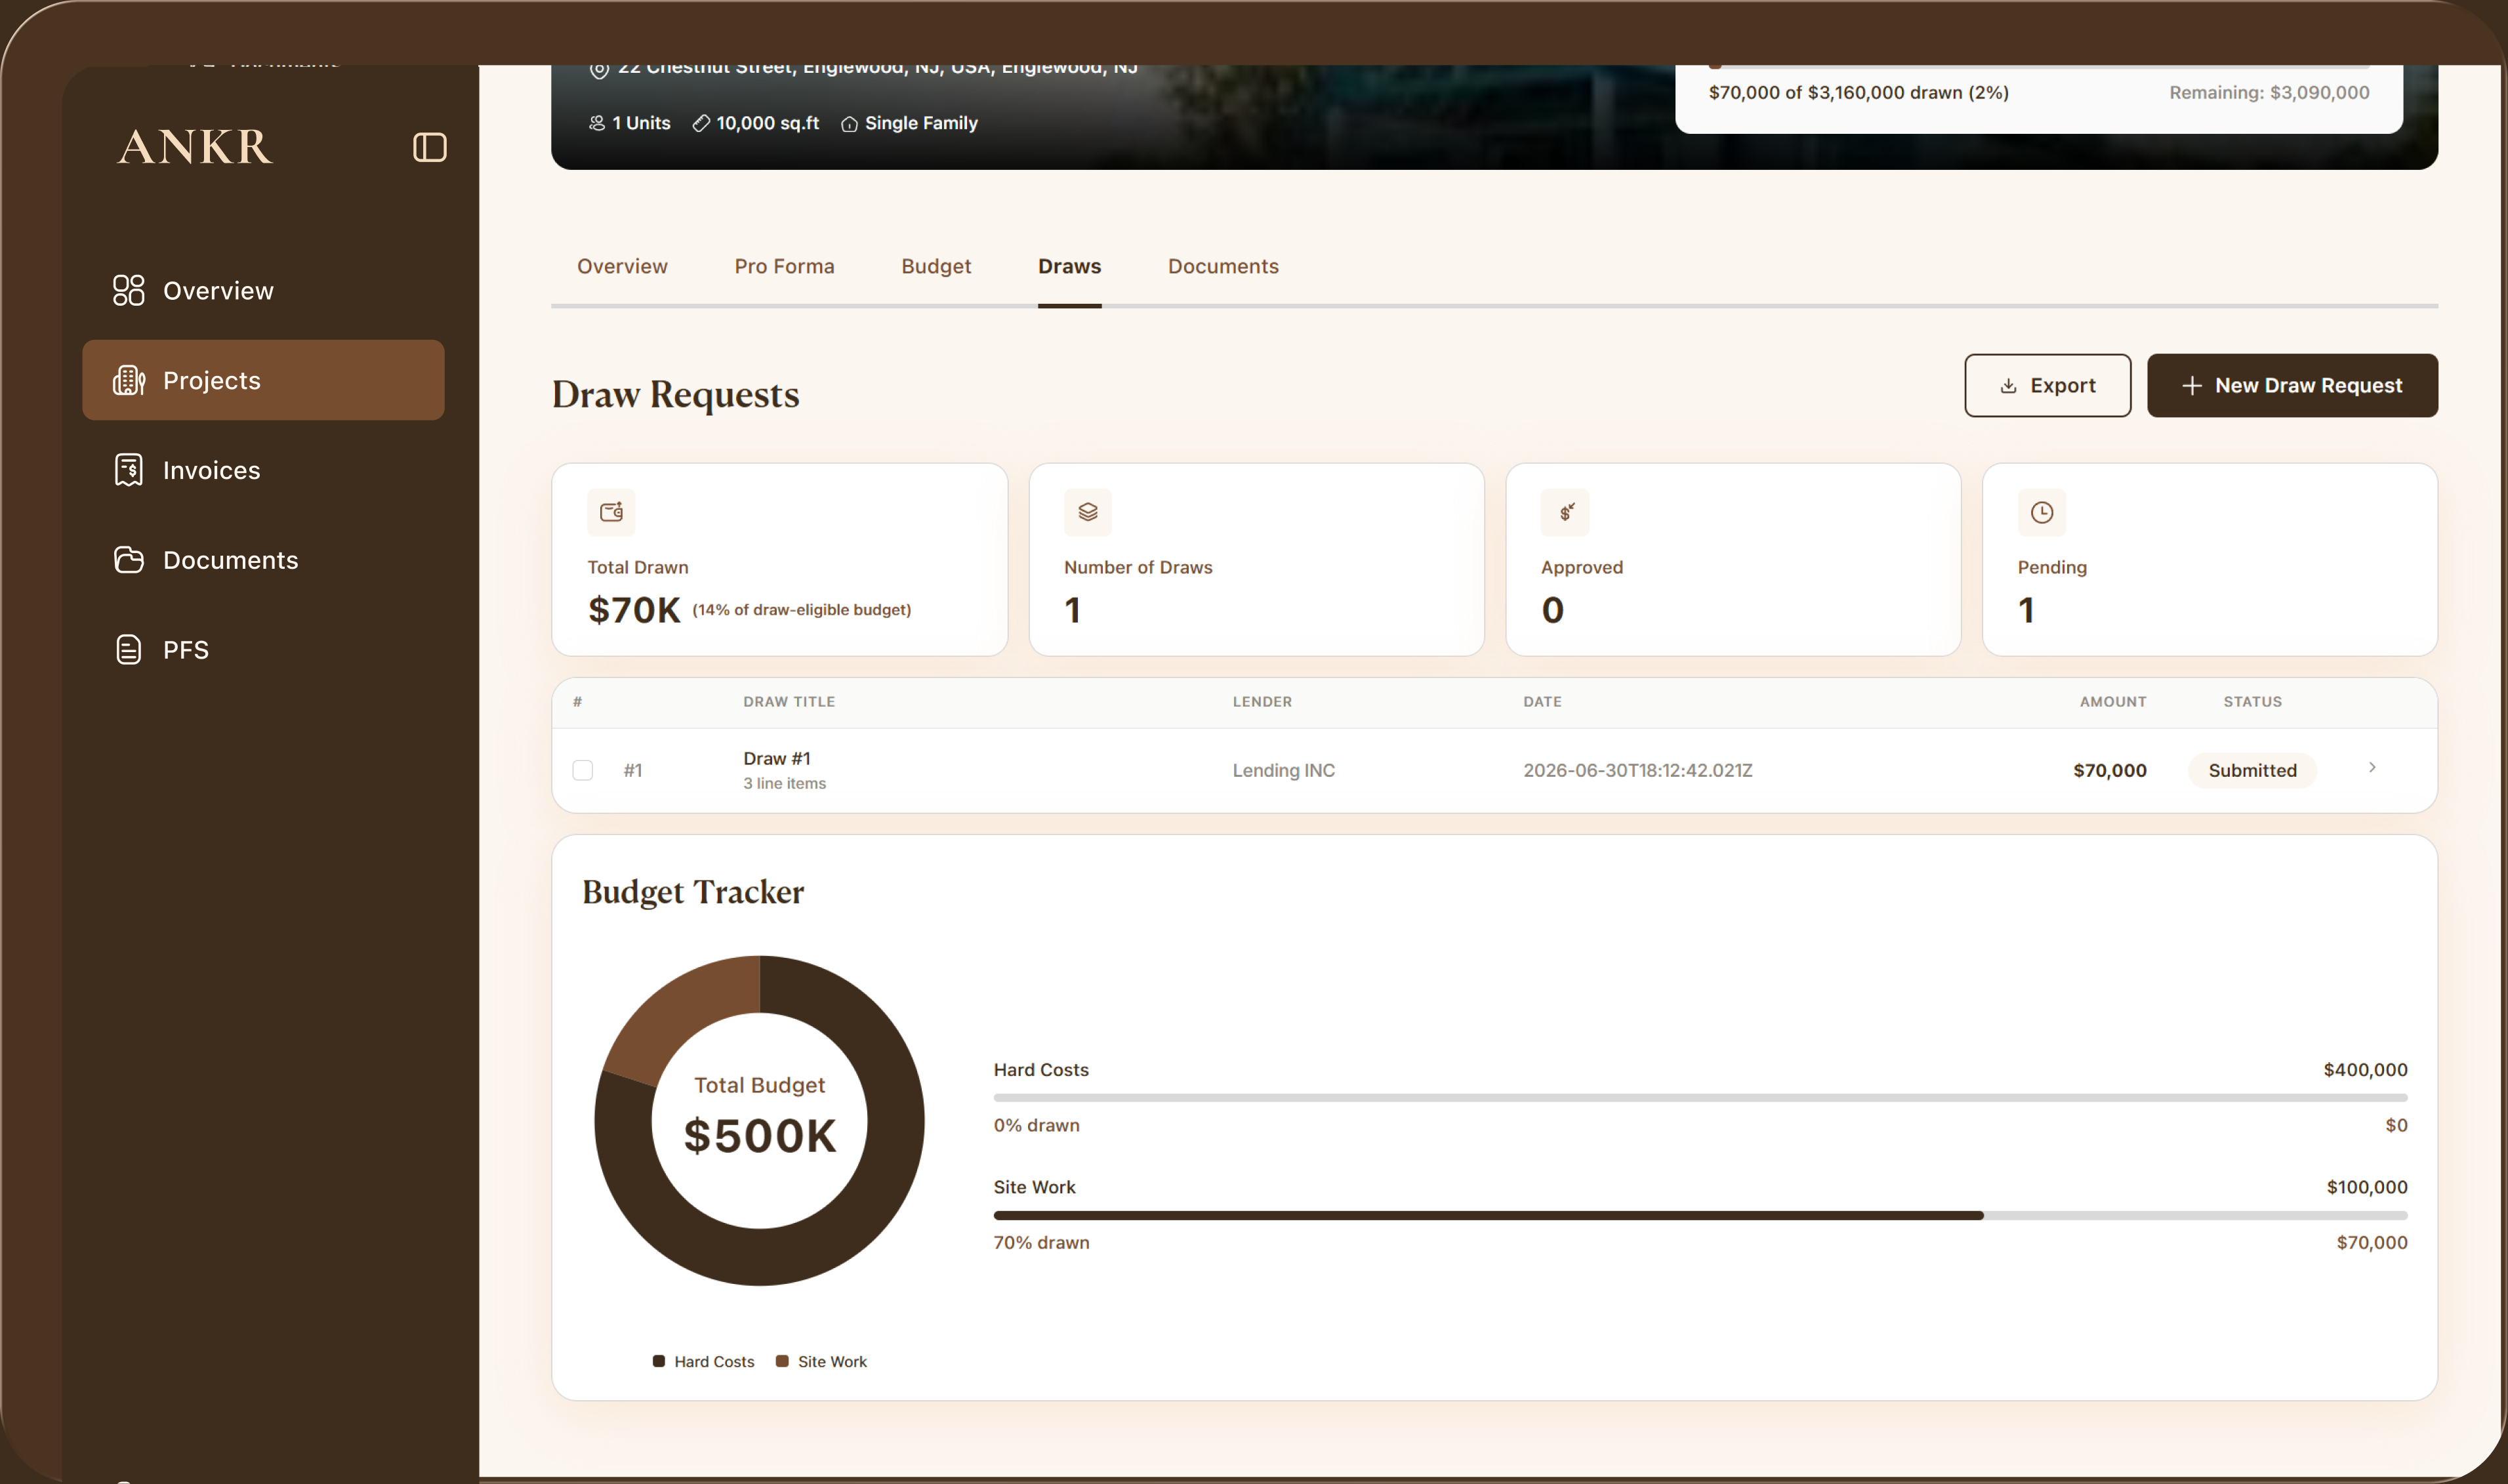Screen dimensions: 2508x1484
Task: Click the Documents folder icon in the sidebar
Action: pos(128,560)
